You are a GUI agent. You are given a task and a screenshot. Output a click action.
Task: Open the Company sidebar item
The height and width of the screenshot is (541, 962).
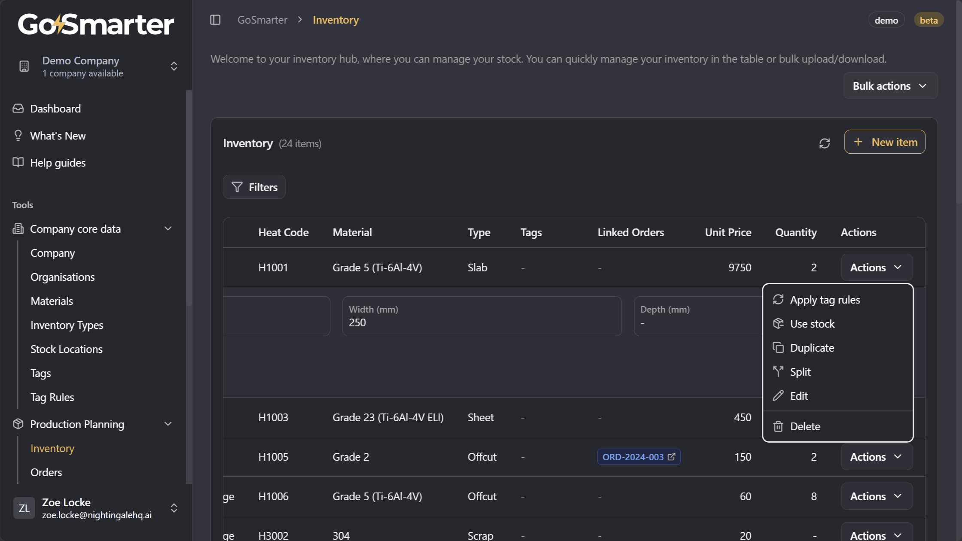click(52, 252)
